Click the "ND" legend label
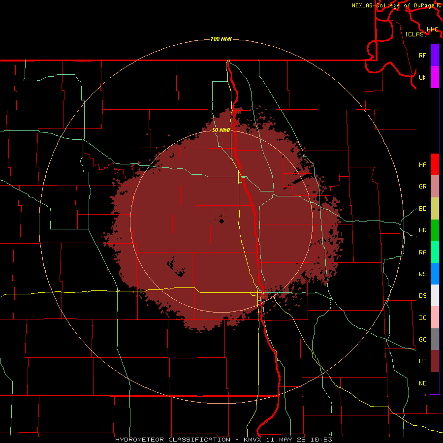443x443 pixels. click(x=422, y=383)
